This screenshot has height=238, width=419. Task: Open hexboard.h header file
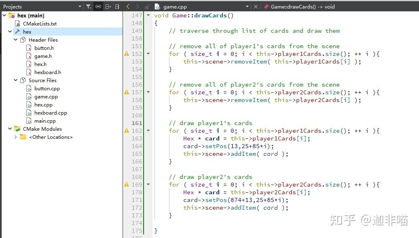tap(48, 72)
